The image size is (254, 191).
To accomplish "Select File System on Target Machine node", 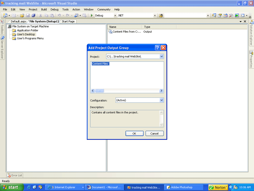I will click(30, 26).
